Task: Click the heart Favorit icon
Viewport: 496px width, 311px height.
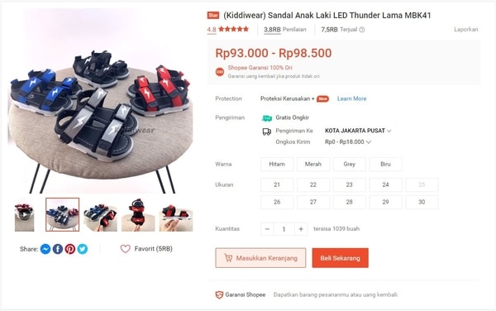Action: (126, 249)
